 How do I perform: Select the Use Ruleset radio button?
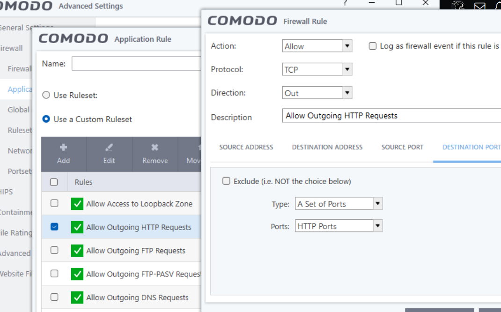click(x=46, y=95)
